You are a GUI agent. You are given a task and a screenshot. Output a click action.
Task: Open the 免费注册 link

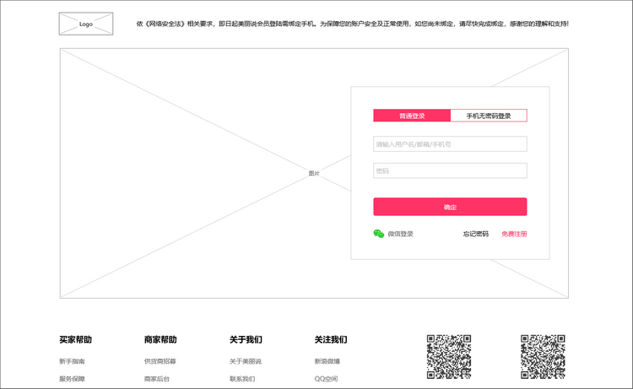pos(514,234)
